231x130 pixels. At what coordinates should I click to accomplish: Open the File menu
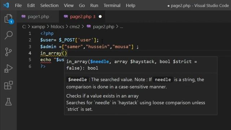click(x=18, y=5)
